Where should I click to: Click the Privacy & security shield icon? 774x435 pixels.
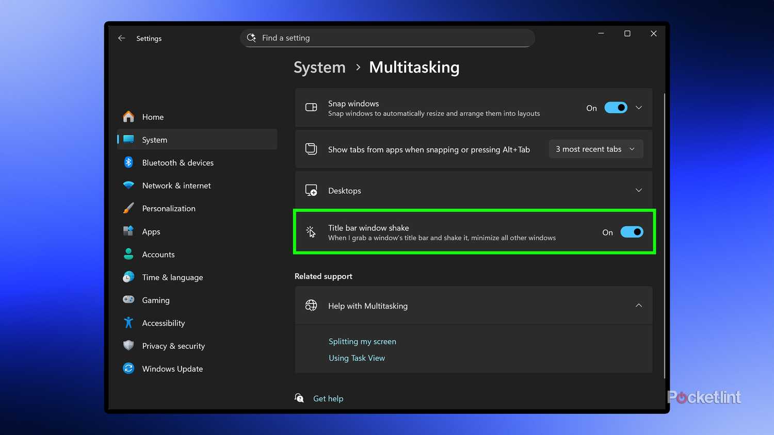[x=128, y=345]
